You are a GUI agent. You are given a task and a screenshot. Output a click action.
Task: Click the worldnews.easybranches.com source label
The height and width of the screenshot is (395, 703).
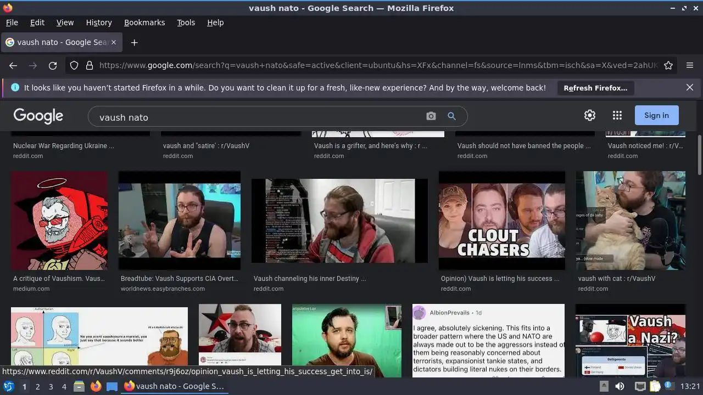[x=163, y=289]
